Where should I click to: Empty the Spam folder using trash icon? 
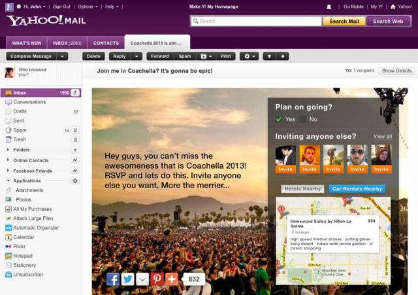(75, 130)
